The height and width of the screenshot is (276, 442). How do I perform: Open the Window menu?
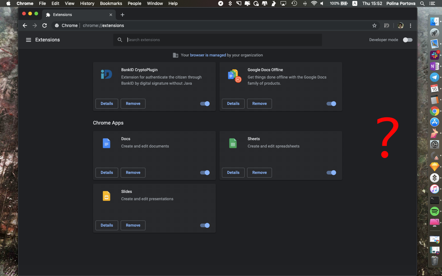tap(155, 4)
